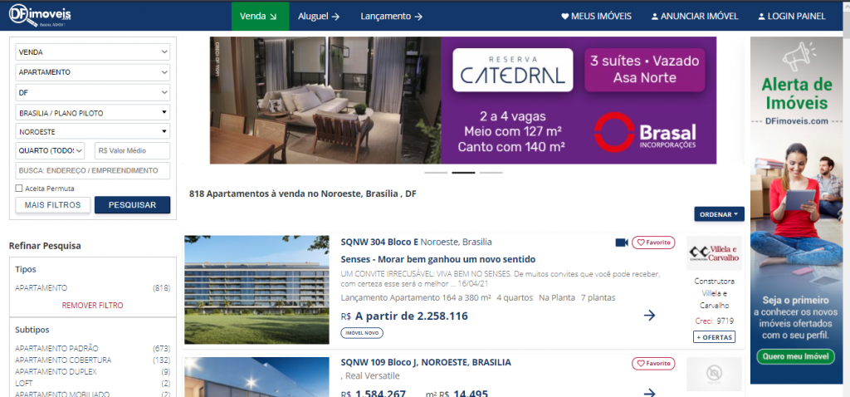The height and width of the screenshot is (397, 850).
Task: Click the R$ Valor Médio input field
Action: [x=132, y=151]
